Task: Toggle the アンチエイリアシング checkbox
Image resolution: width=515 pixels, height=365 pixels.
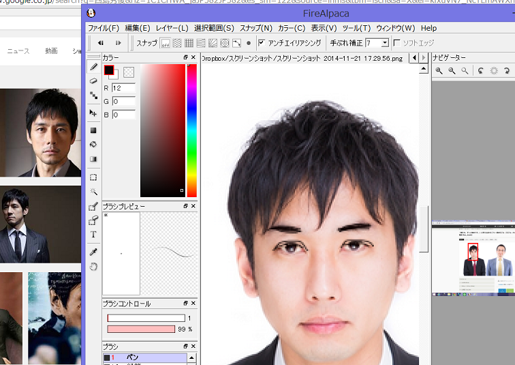Action: [262, 42]
